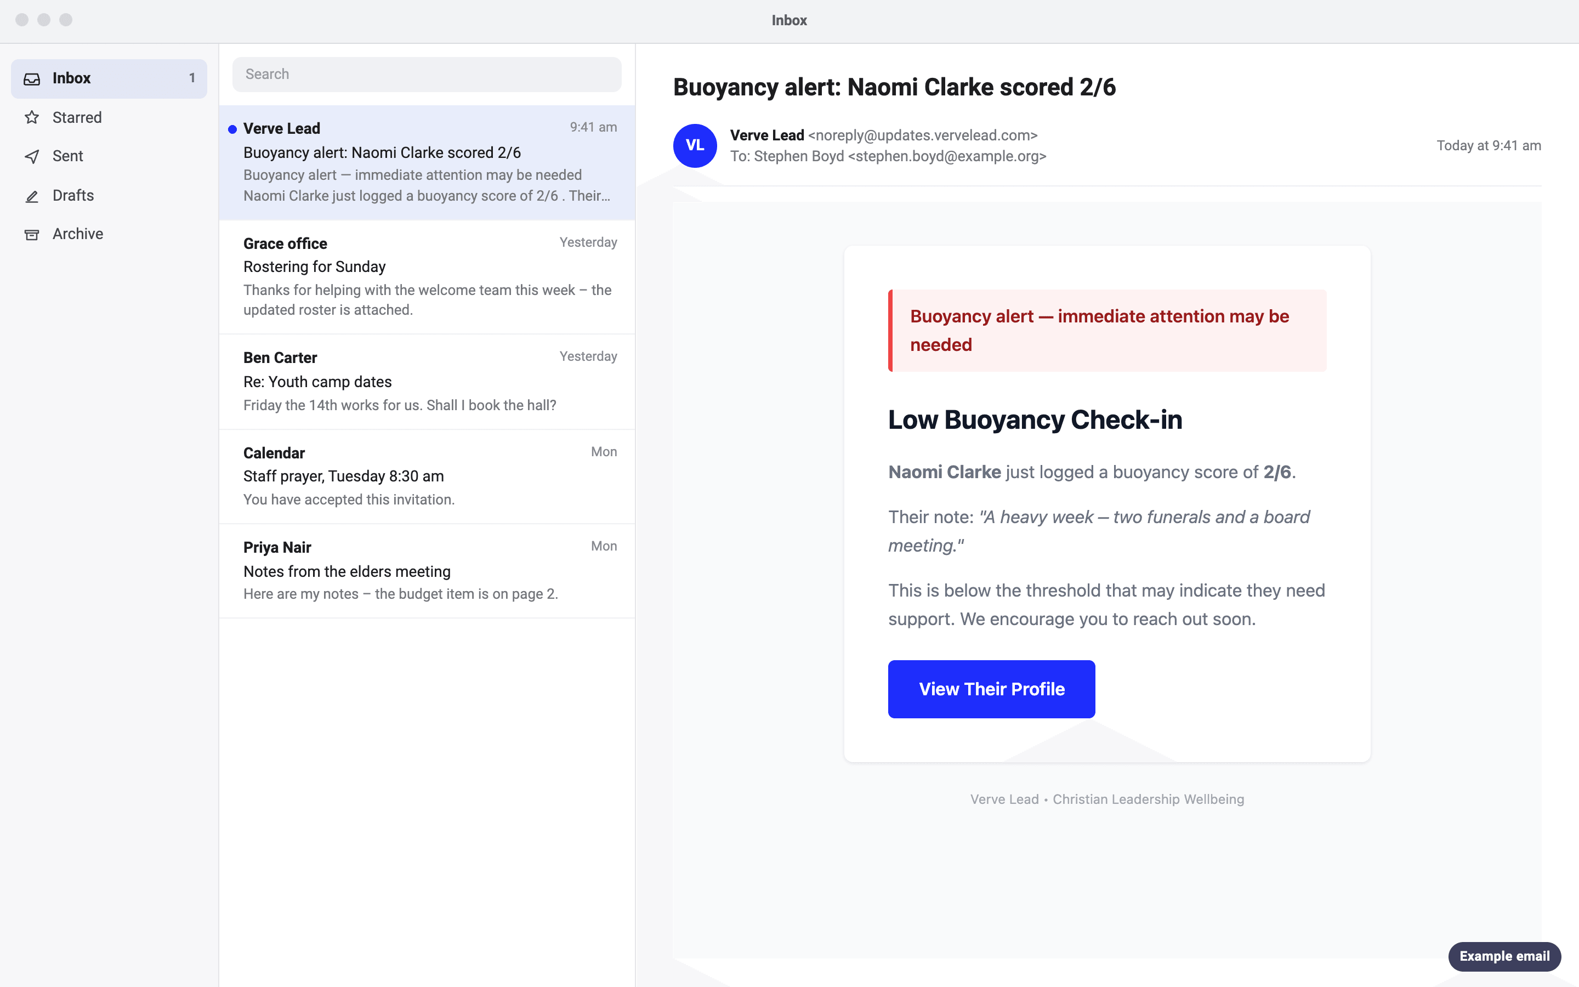
Task: Click the View Their Profile button
Action: [991, 689]
